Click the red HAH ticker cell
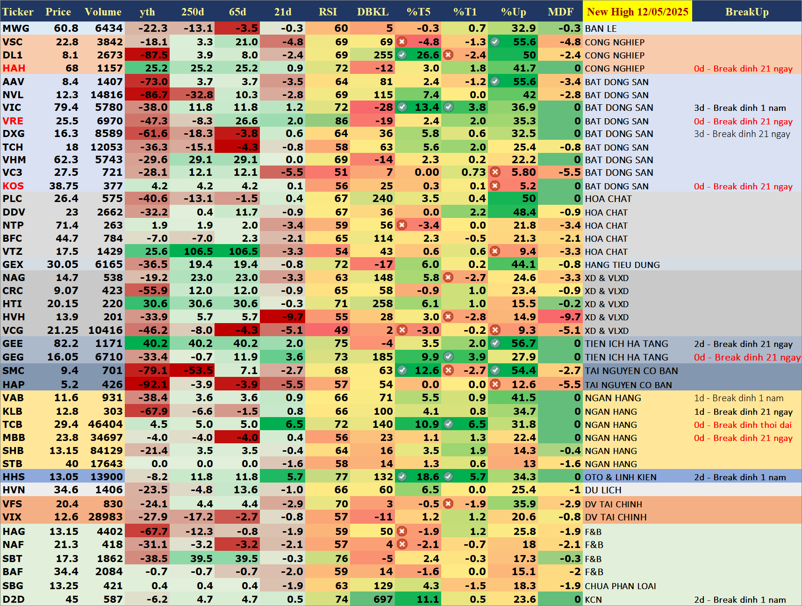This screenshot has height=606, width=802. (14, 68)
